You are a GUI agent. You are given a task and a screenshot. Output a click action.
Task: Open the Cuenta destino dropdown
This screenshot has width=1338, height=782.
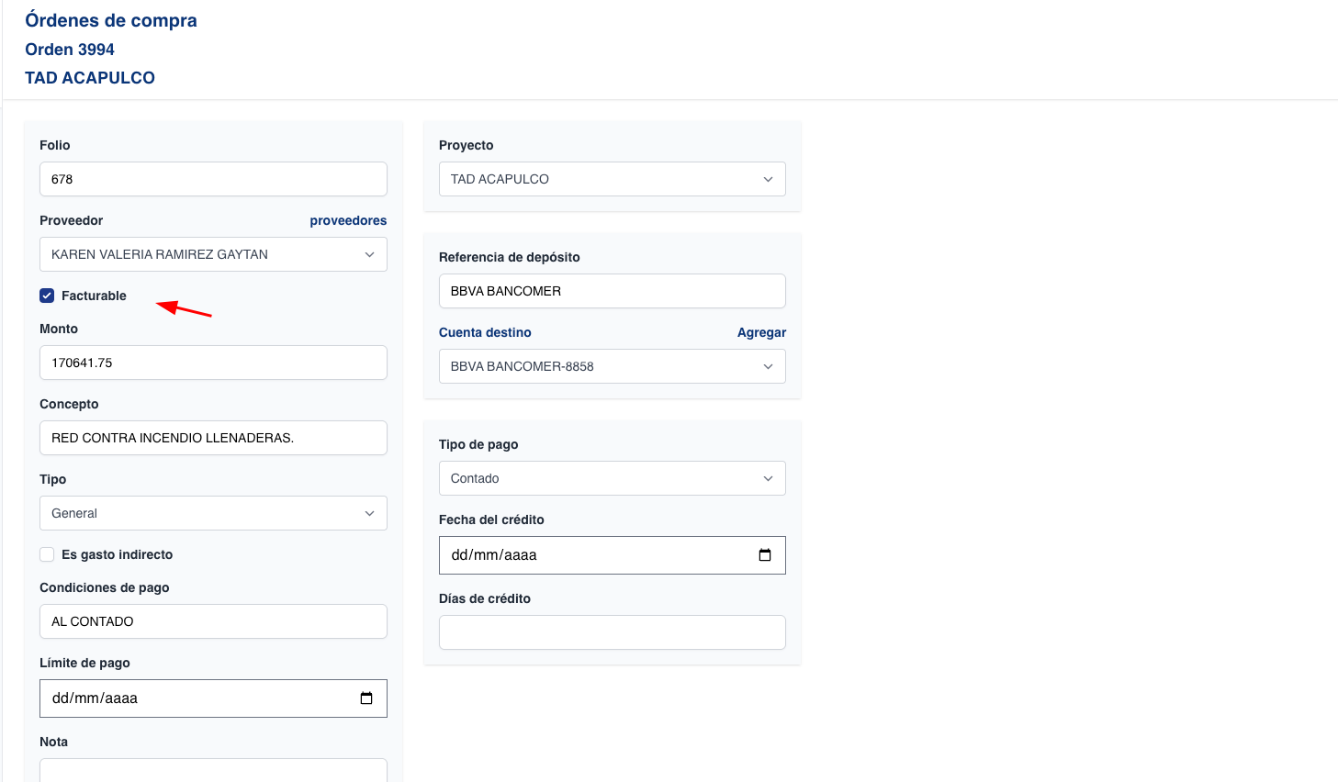[x=612, y=366]
